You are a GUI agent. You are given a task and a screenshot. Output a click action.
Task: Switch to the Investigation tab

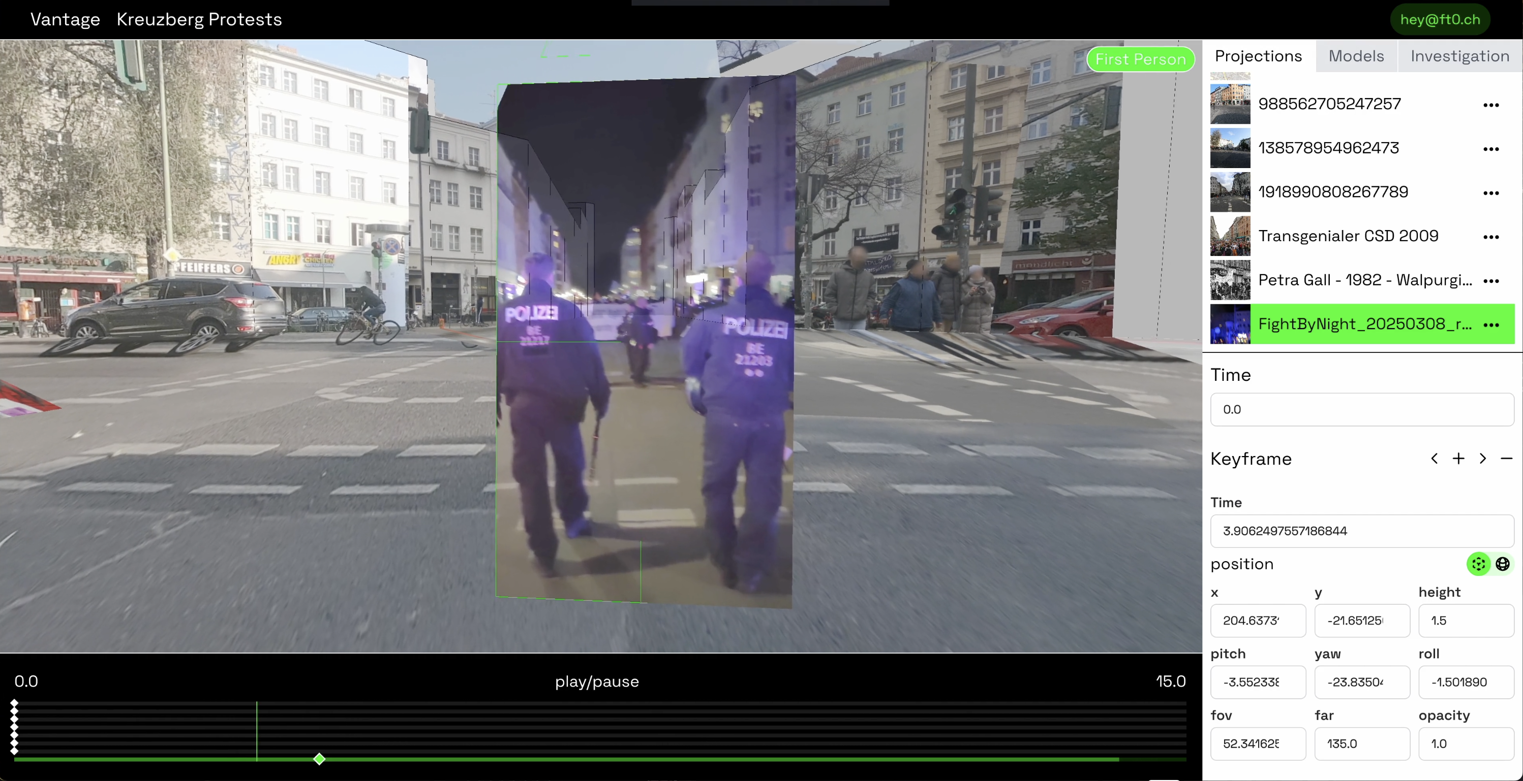[x=1459, y=56]
